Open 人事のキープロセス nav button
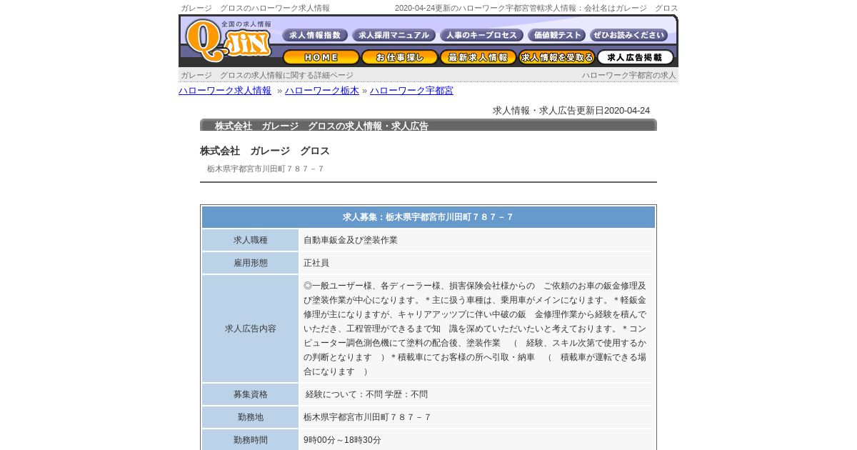Image resolution: width=857 pixels, height=450 pixels. pyautogui.click(x=481, y=35)
